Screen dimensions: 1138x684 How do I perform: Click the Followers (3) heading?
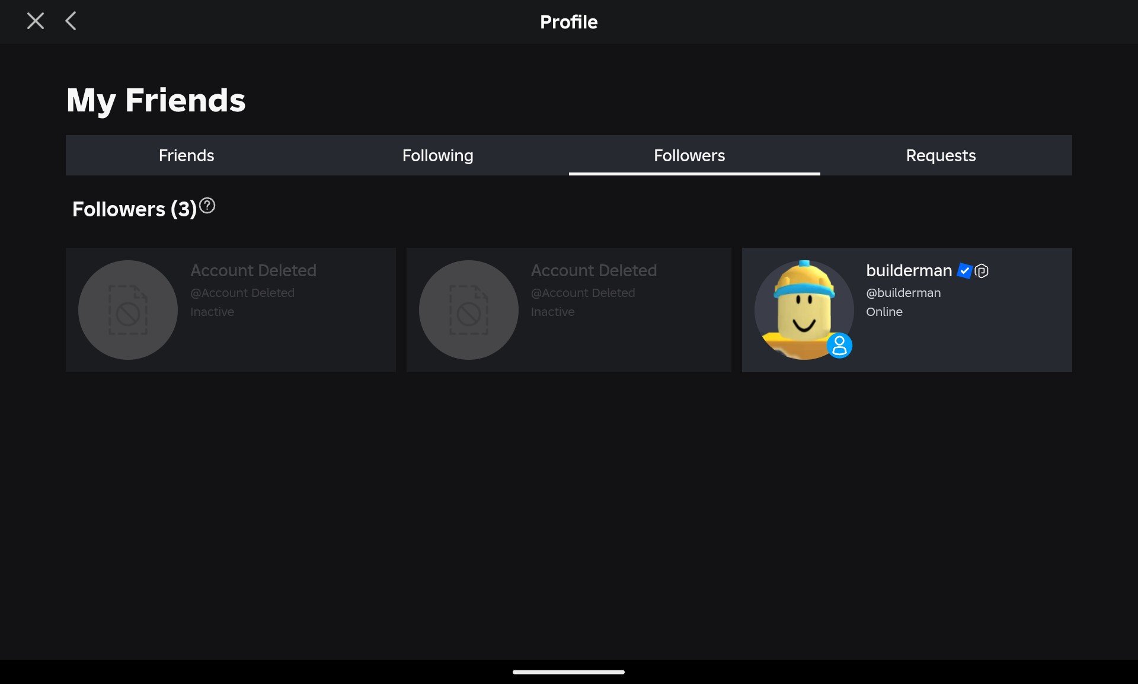[x=135, y=209]
